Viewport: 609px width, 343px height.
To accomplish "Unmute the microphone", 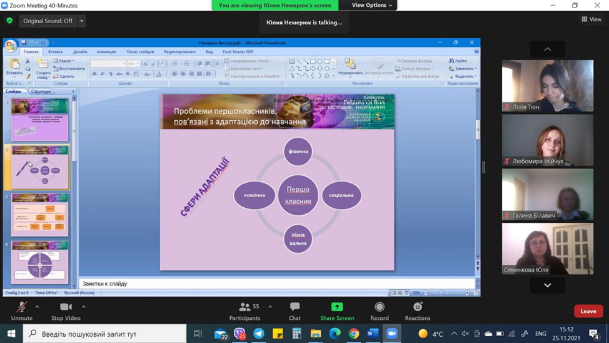I will click(x=21, y=307).
